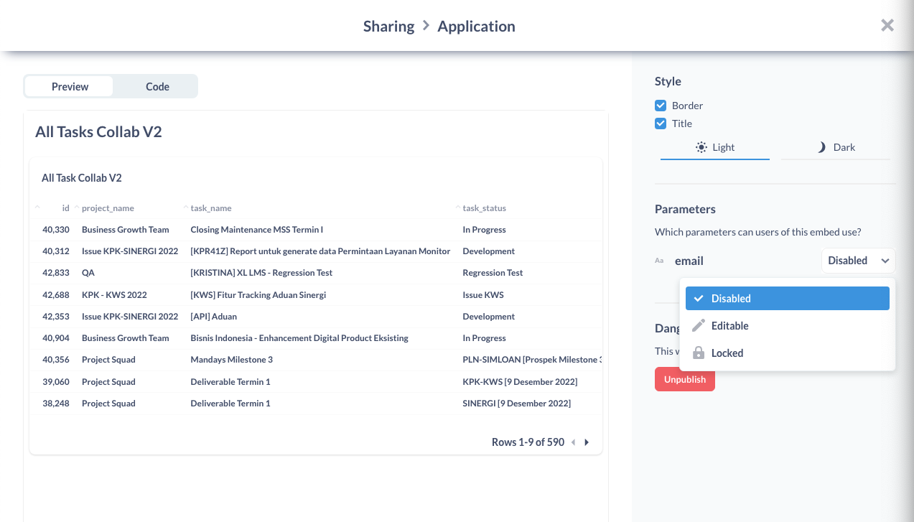Screen dimensions: 914x522
Task: Click the Sharing breadcrumb link
Action: (x=388, y=27)
